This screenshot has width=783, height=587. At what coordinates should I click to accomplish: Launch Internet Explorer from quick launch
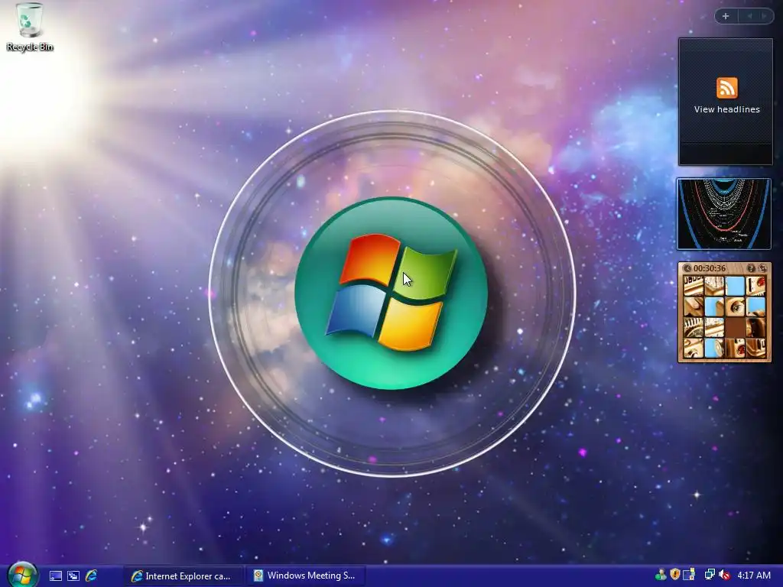92,576
